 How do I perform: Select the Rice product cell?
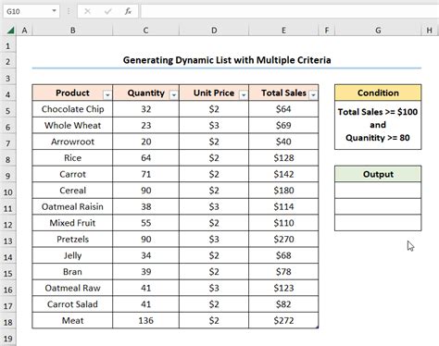coord(72,158)
